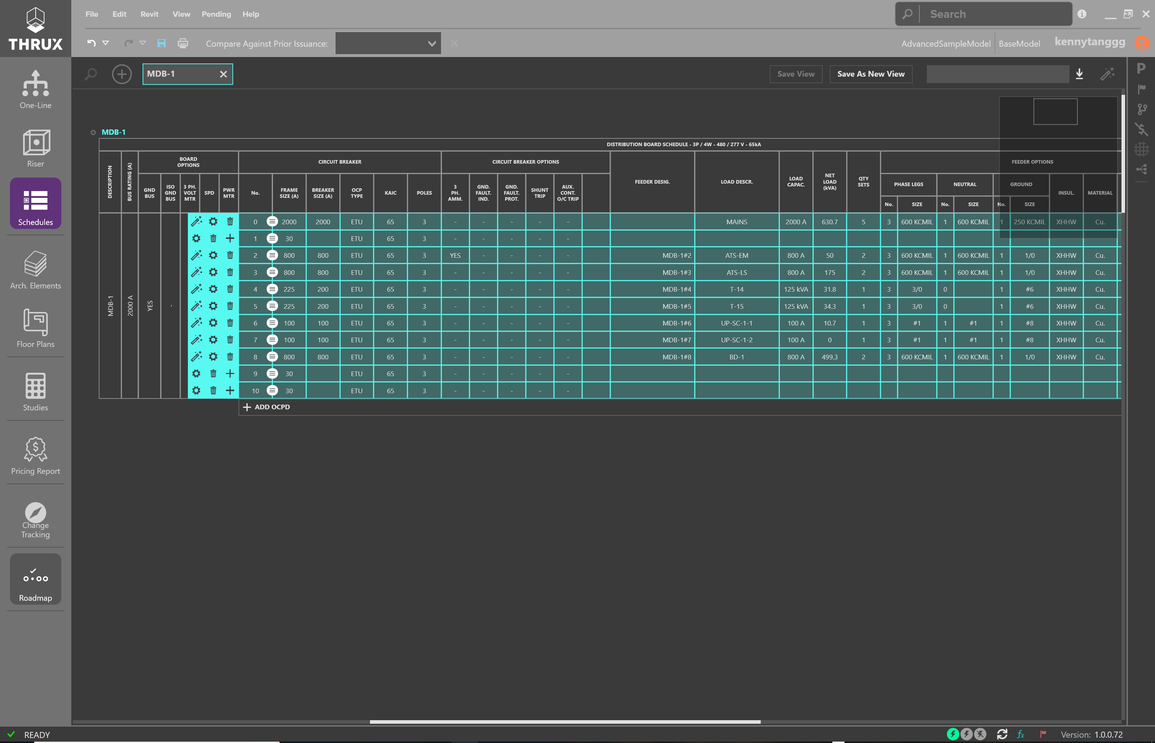1155x743 pixels.
Task: Click the BaseModel link
Action: pos(1019,43)
